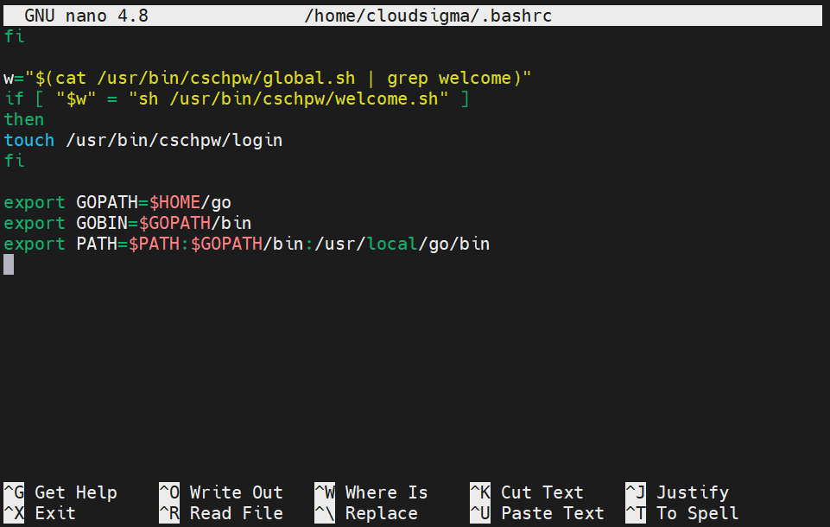Click the line starting with w="$(cat
830x527 pixels.
pyautogui.click(x=268, y=78)
